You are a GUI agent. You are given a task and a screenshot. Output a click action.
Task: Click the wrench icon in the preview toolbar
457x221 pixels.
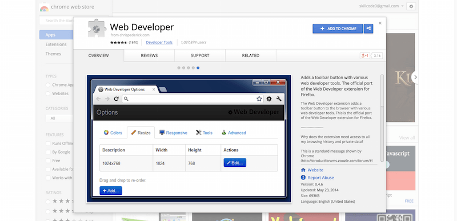tap(279, 99)
